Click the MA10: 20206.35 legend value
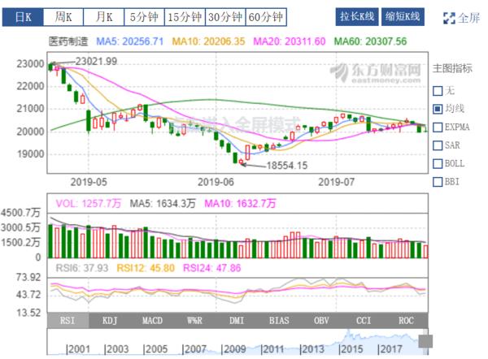 [208, 41]
